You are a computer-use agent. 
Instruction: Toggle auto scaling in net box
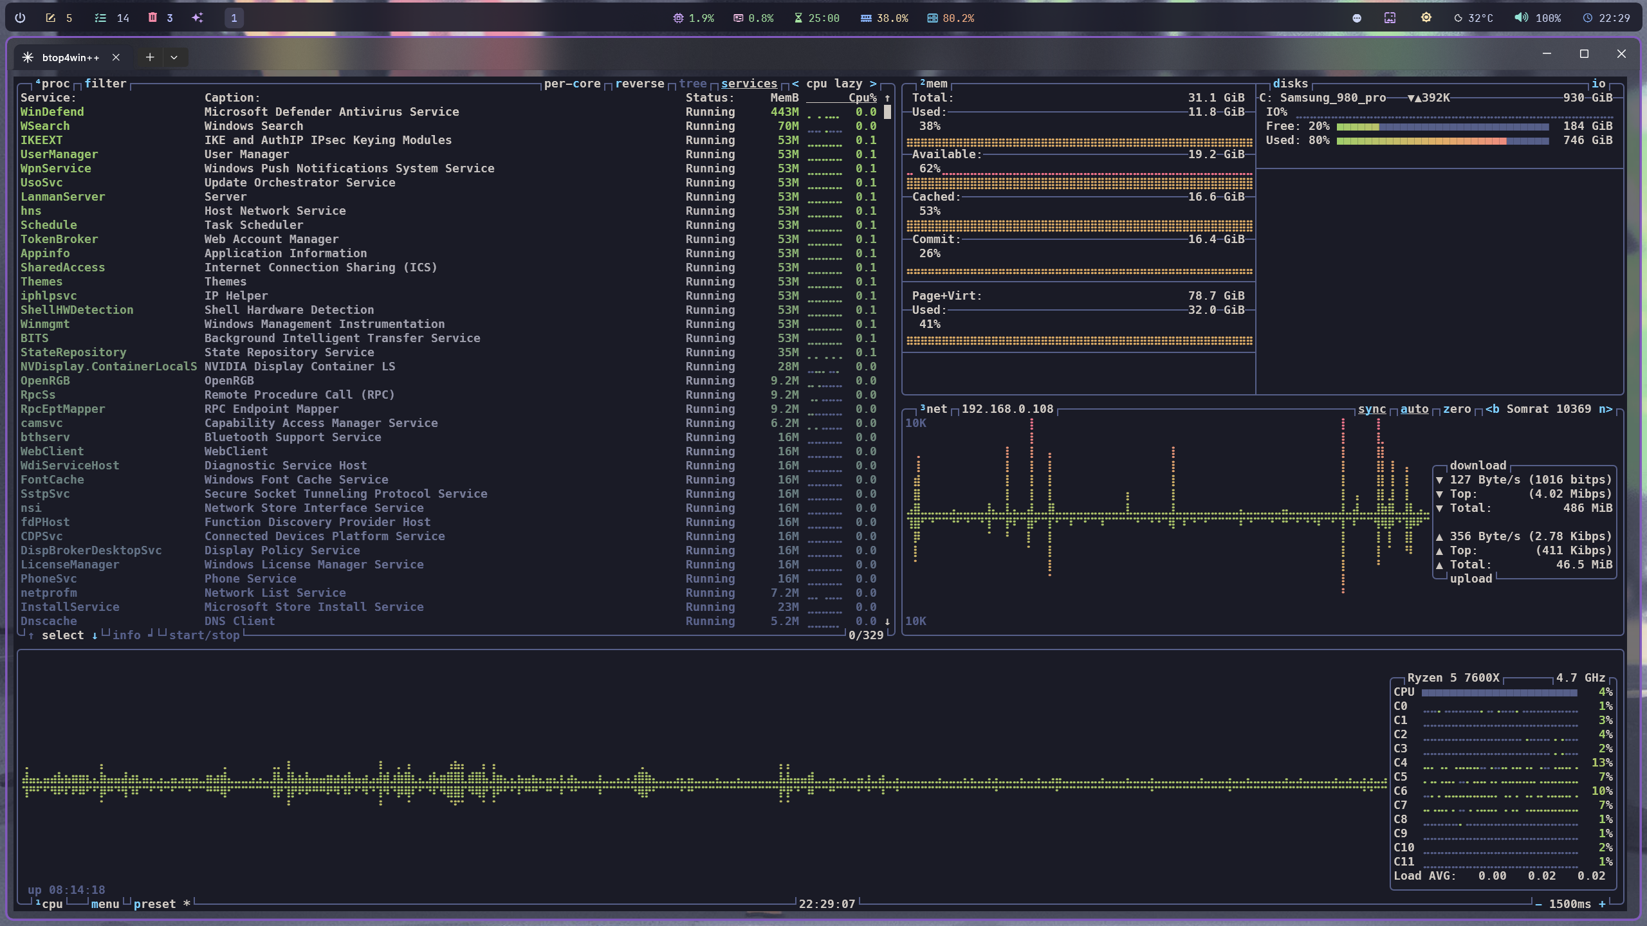pos(1414,409)
